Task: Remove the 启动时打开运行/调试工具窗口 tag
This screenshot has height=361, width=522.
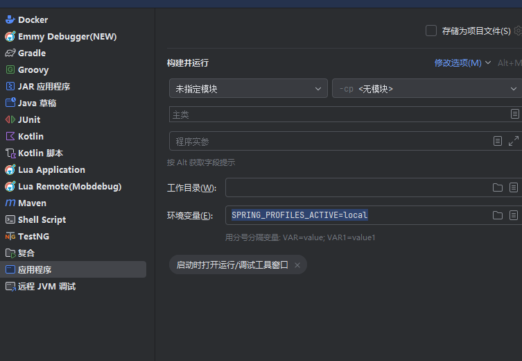Action: (x=297, y=265)
